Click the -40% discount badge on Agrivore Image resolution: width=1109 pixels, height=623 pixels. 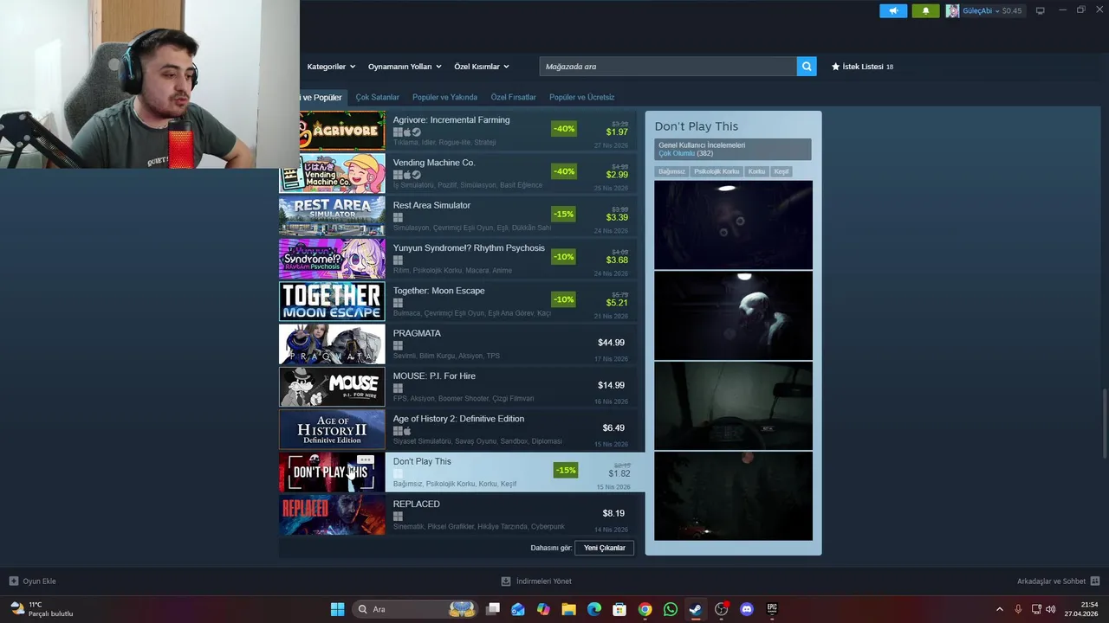tap(563, 129)
